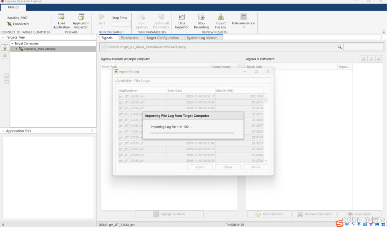Close the Import File Log dialog
This screenshot has width=387, height=227.
pos(268,71)
